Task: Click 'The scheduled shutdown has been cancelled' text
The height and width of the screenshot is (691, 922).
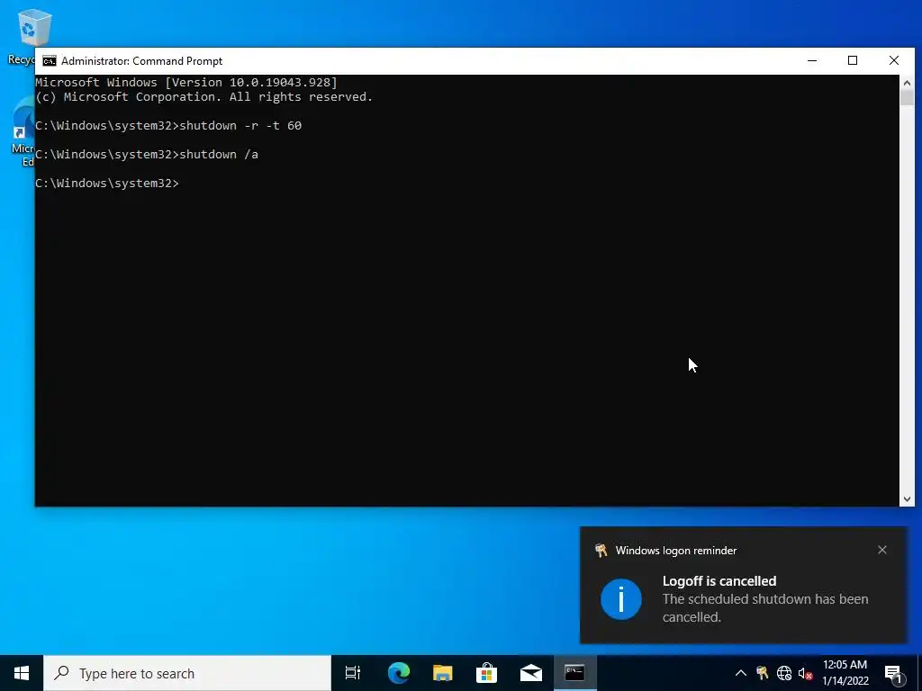Action: pyautogui.click(x=765, y=608)
